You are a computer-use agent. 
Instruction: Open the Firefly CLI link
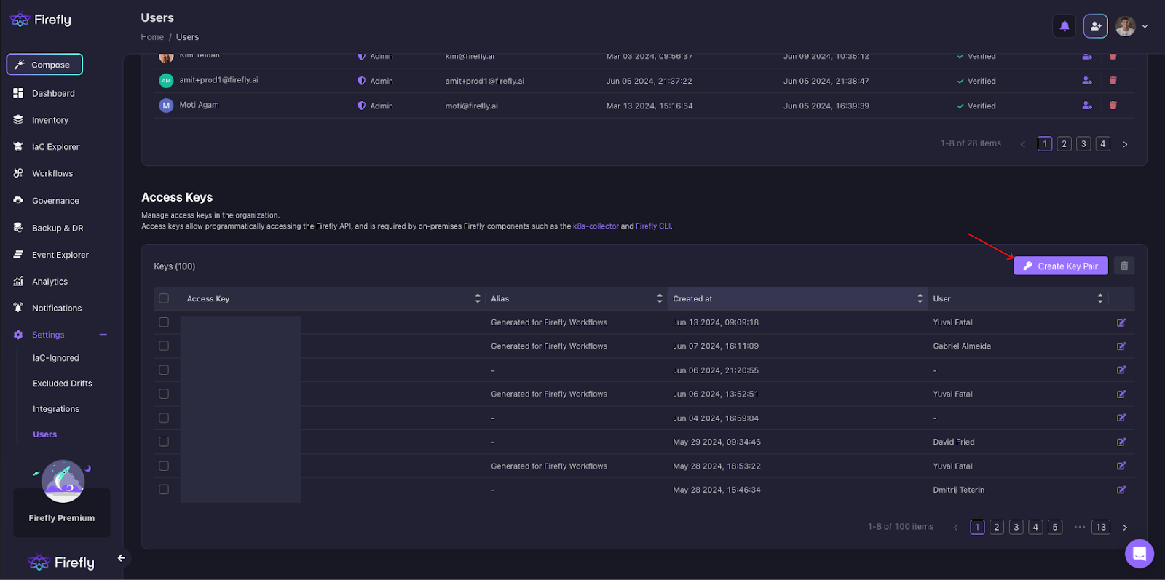tap(653, 226)
